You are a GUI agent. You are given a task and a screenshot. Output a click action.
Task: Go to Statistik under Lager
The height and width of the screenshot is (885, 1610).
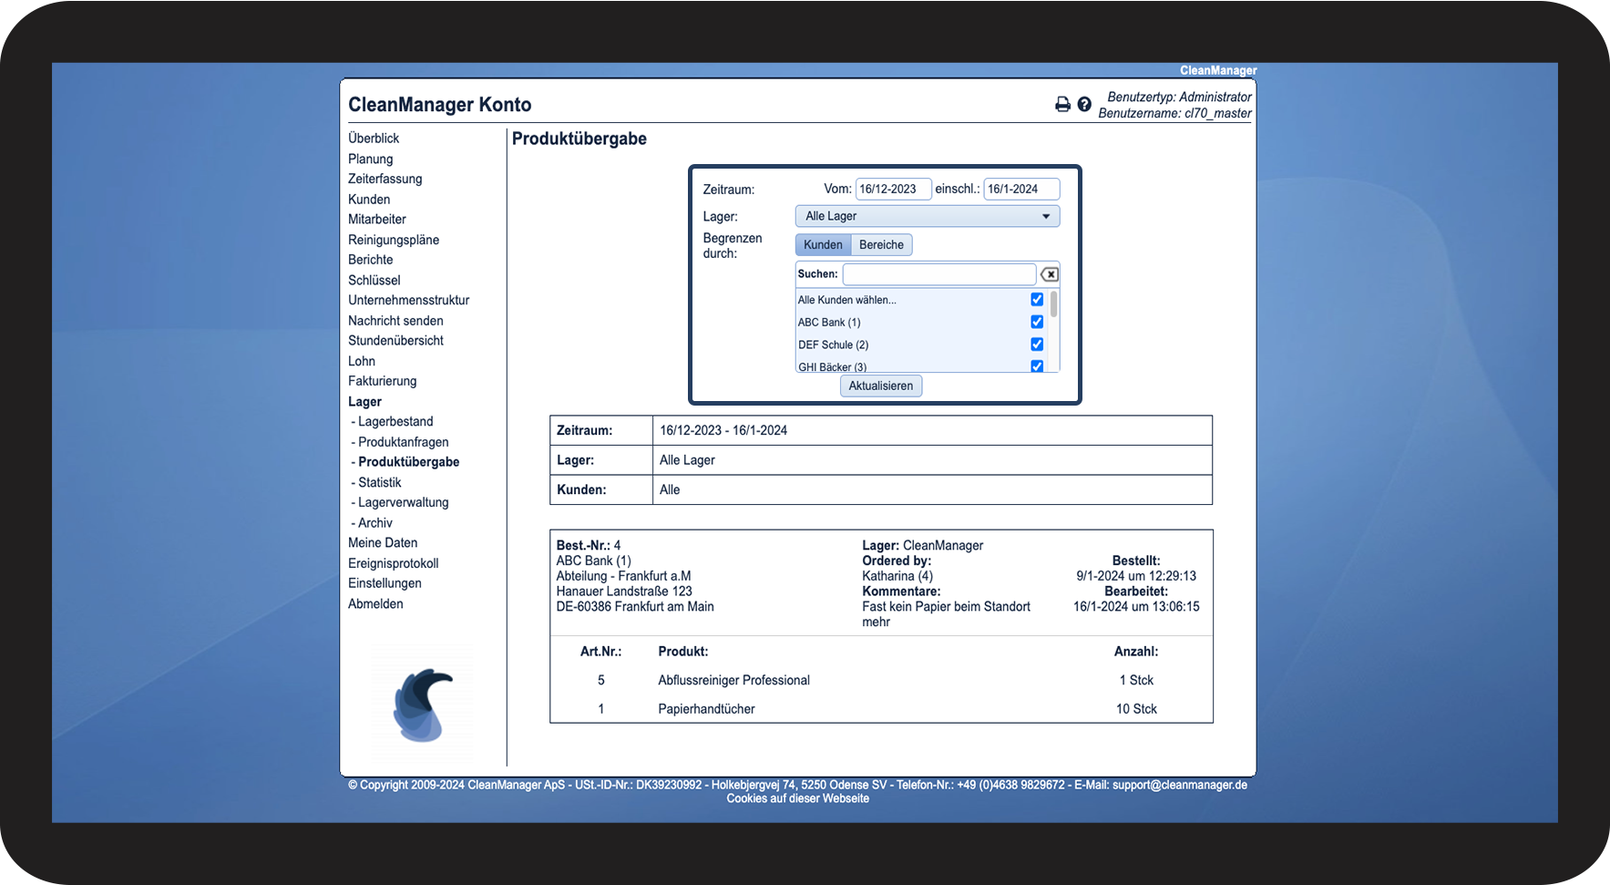[379, 483]
